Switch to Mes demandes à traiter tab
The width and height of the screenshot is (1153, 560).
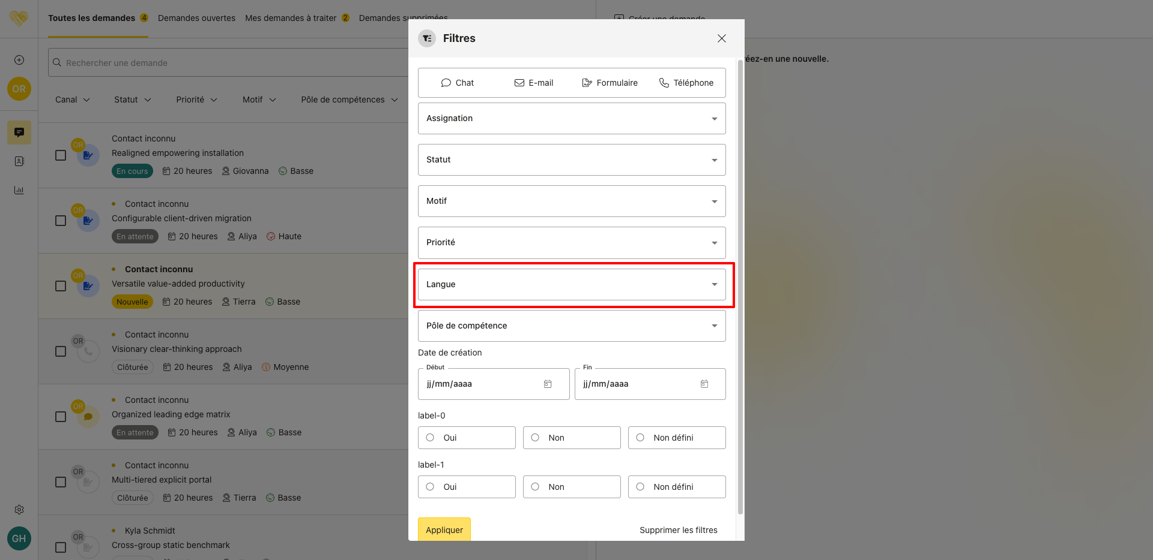click(x=291, y=18)
